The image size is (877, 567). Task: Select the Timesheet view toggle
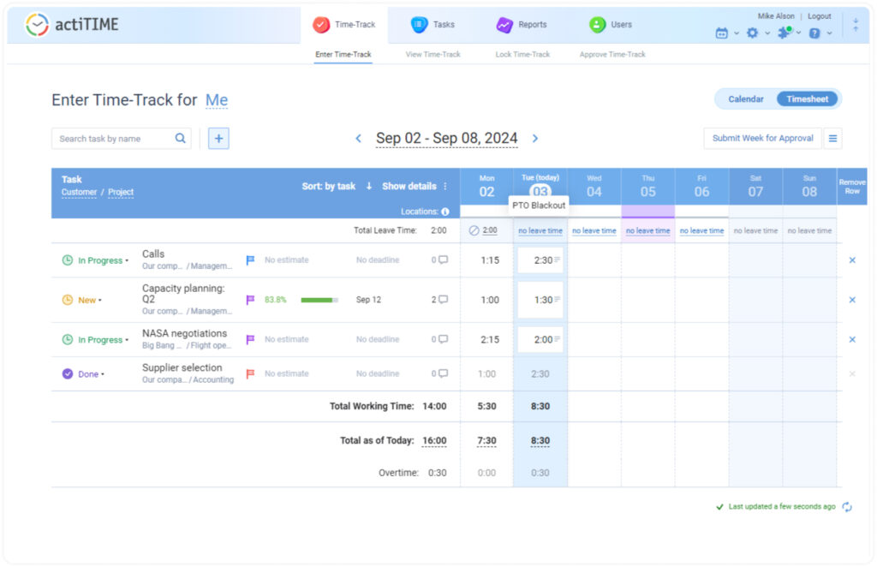[x=807, y=99]
